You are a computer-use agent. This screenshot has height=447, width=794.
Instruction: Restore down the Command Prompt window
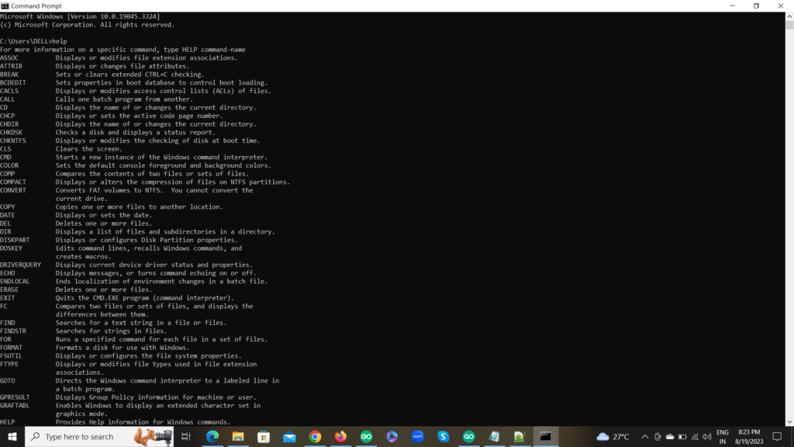point(756,5)
